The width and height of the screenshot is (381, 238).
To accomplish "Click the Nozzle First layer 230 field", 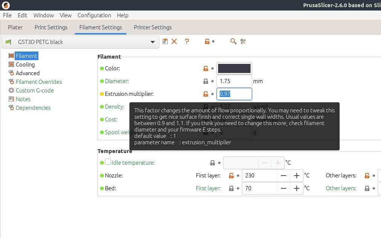I will pyautogui.click(x=260, y=176).
